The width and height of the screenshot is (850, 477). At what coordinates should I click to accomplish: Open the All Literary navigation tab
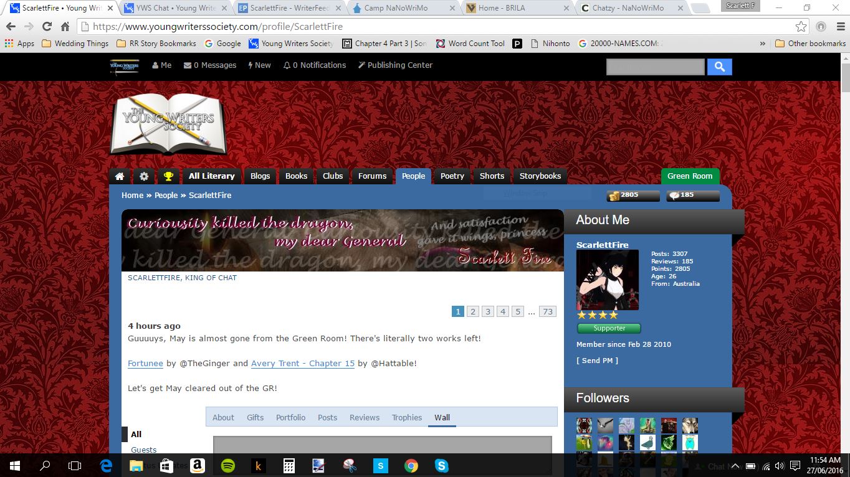tap(212, 176)
